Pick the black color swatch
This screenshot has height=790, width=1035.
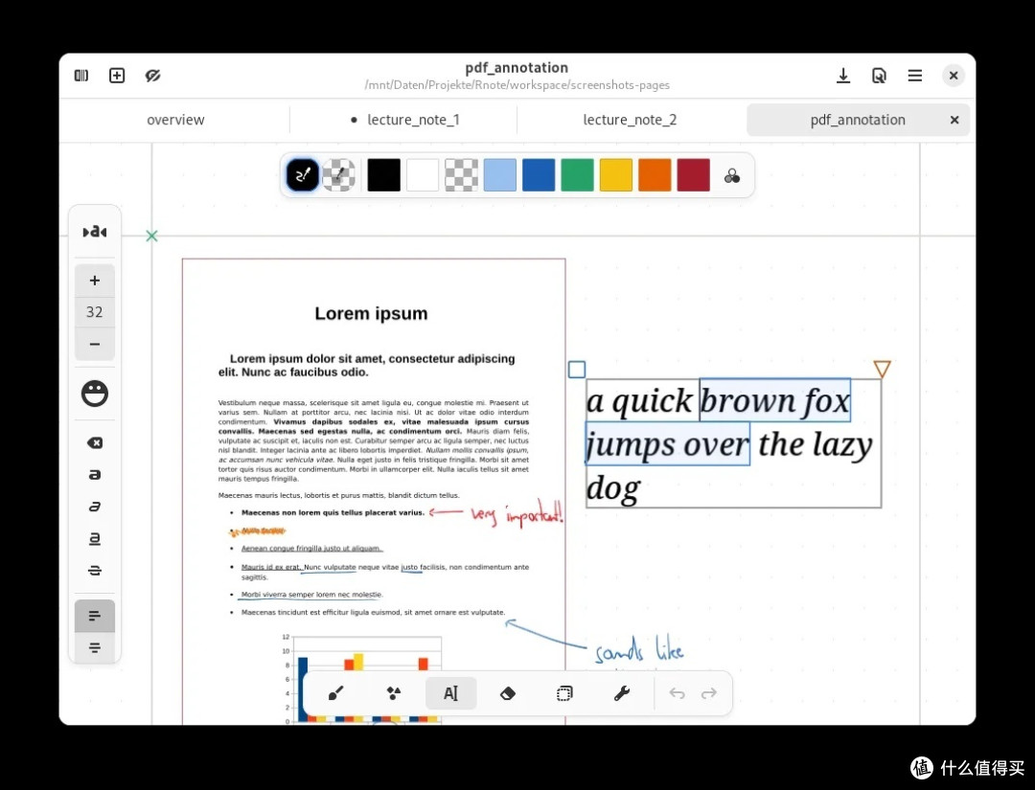click(x=383, y=174)
